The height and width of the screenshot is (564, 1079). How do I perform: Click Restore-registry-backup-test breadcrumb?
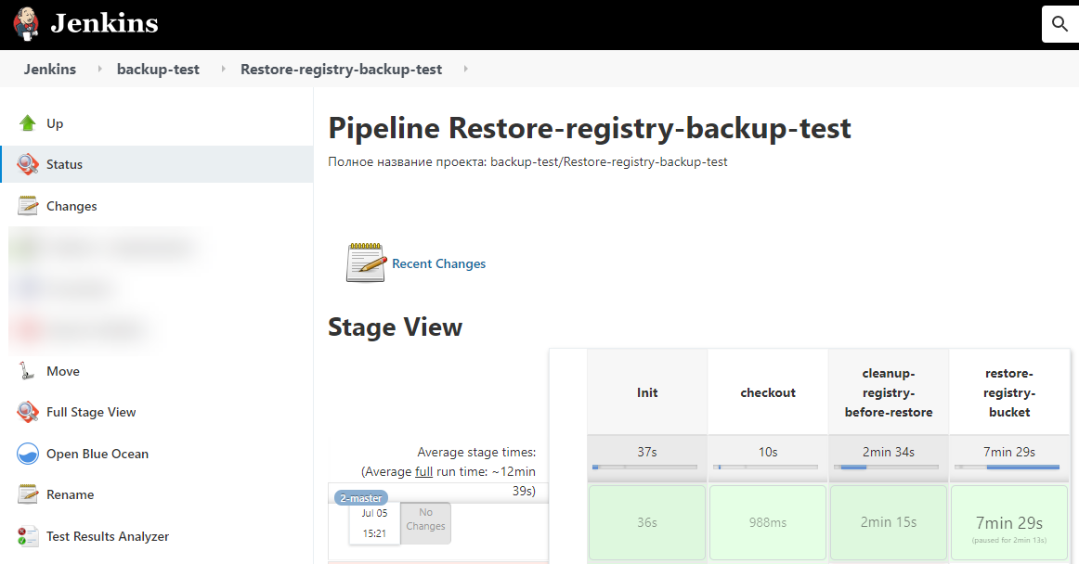coord(342,70)
